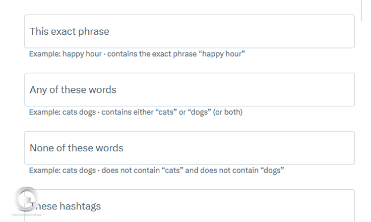371x222 pixels.
Task: Click the quoted “dogs” ending the third example
Action: 272,171
